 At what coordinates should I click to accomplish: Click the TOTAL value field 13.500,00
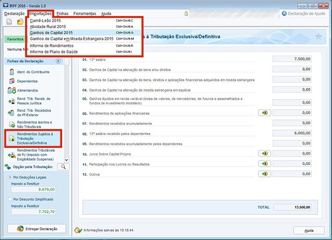pyautogui.click(x=292, y=207)
